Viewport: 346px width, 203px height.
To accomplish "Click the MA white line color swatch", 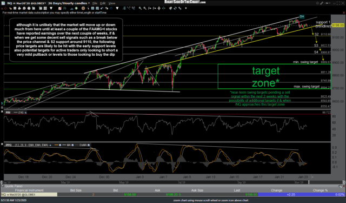I will click(x=64, y=145).
